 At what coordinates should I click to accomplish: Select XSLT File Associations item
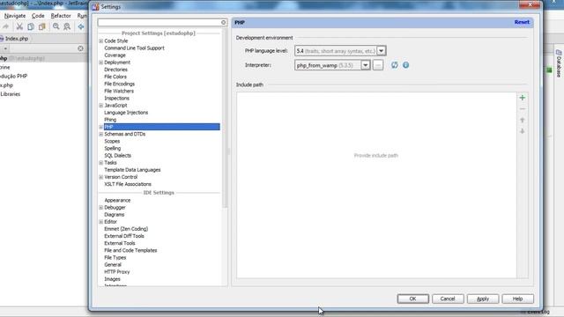(128, 184)
